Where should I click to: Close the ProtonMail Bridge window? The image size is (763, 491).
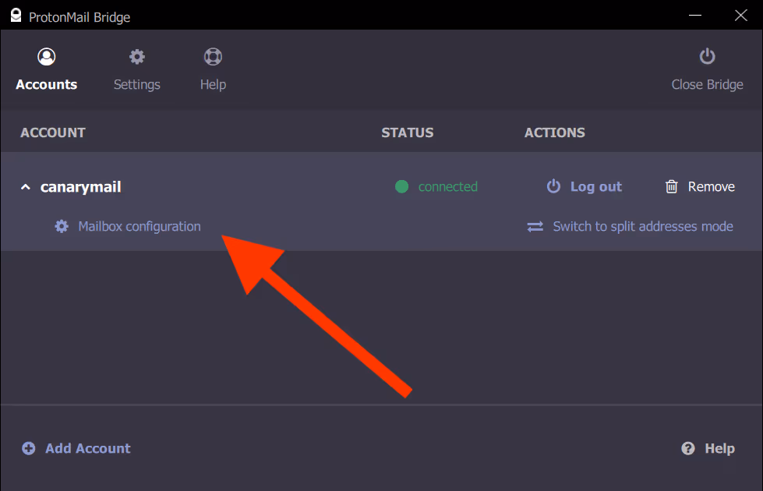click(x=740, y=15)
